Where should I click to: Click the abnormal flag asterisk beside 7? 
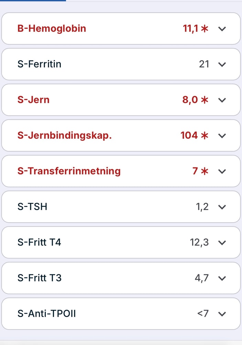click(205, 171)
